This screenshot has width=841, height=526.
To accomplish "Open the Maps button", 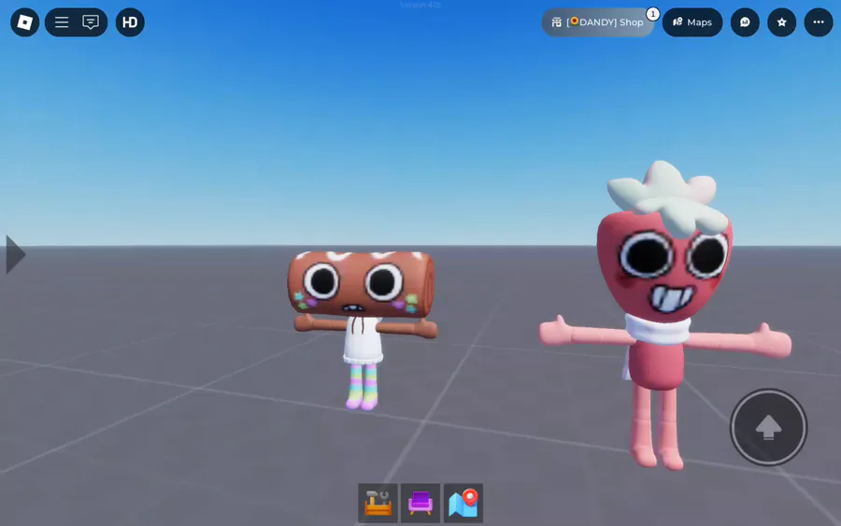I will (692, 22).
